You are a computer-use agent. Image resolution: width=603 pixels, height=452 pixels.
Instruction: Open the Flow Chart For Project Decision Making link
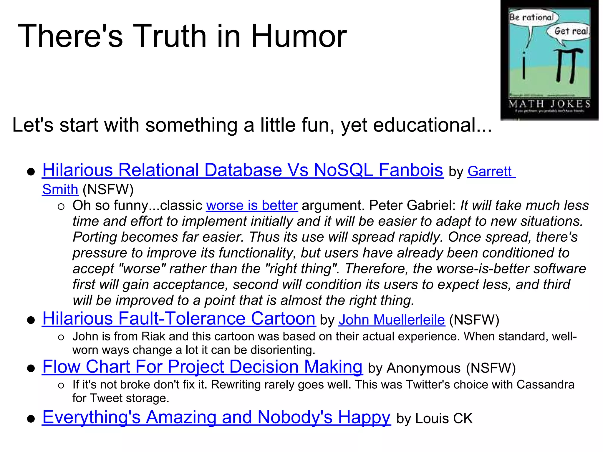pos(203,367)
